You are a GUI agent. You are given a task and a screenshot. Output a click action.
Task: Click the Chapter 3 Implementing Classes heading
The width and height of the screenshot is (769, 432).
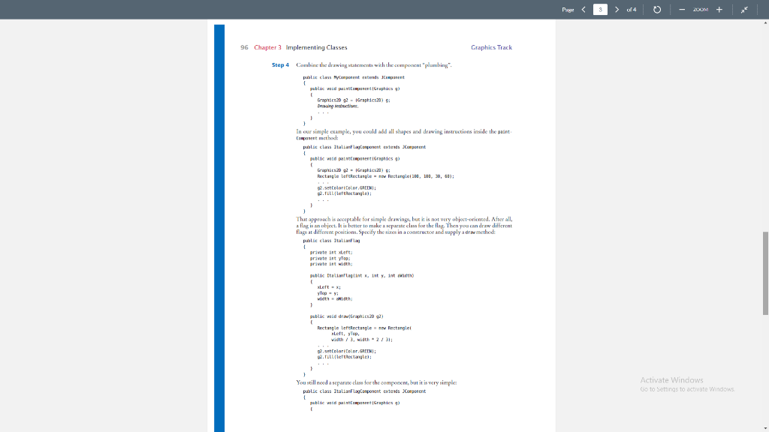point(301,46)
